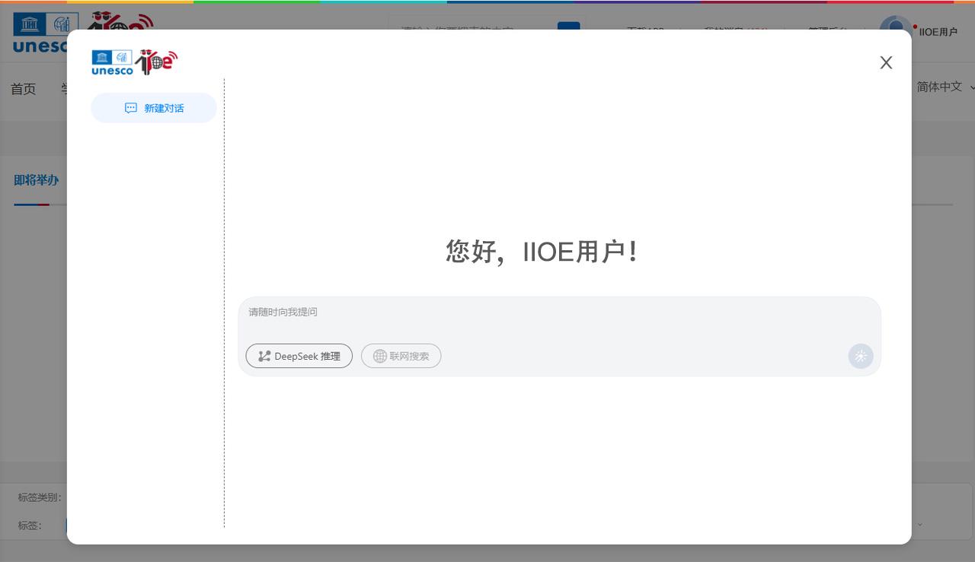Screen dimensions: 975x562
Task: Click the chat bubble icon beside 新建对话
Action: tap(131, 108)
